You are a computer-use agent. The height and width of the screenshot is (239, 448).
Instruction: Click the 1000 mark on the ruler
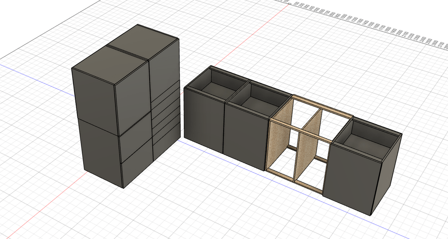[343, 16]
